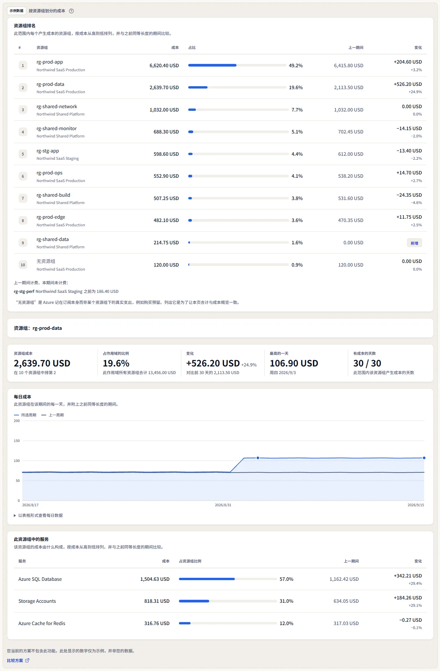Click the 1,162.42 USD previous period cell
Screen dimensions: 440x671
click(x=344, y=579)
